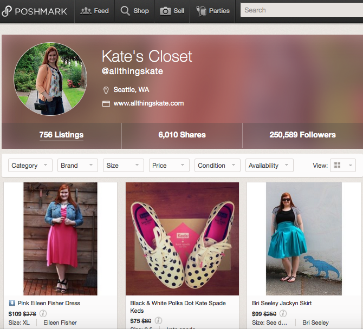The image size is (363, 329).
Task: Click the Shop magnifying glass icon
Action: click(x=125, y=11)
